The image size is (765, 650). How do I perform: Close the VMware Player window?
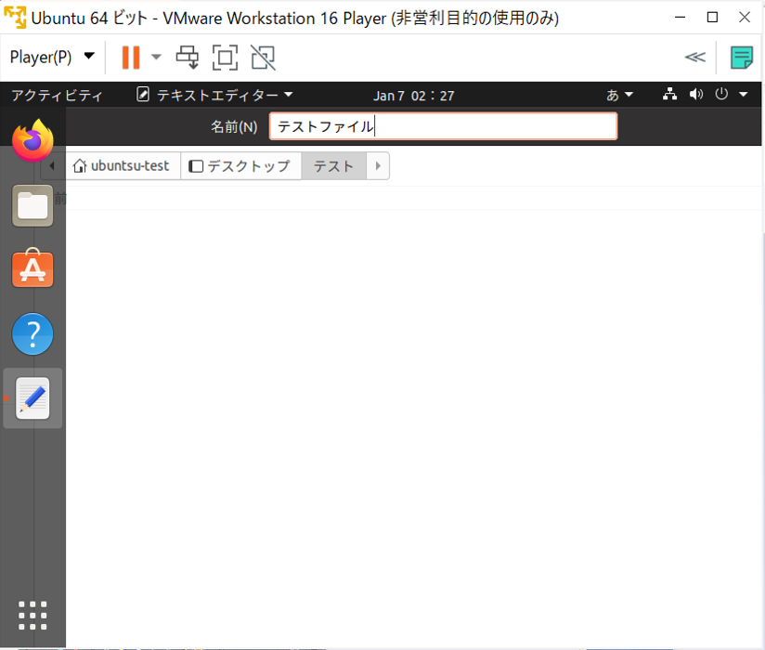(x=745, y=17)
